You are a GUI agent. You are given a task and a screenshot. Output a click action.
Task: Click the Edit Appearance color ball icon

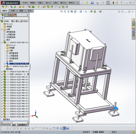[91, 11]
